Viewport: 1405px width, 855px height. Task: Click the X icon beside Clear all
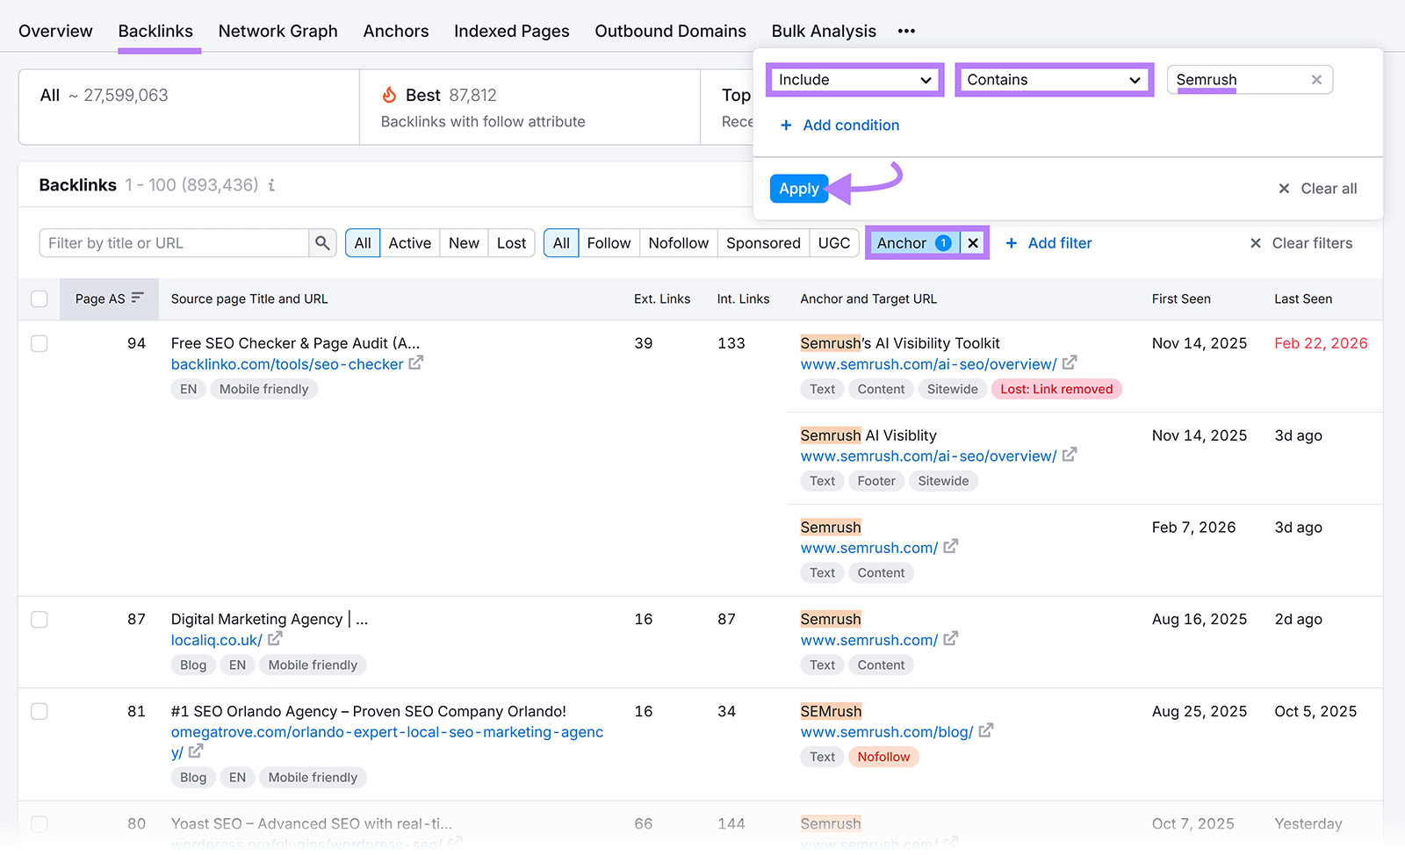[x=1284, y=189]
